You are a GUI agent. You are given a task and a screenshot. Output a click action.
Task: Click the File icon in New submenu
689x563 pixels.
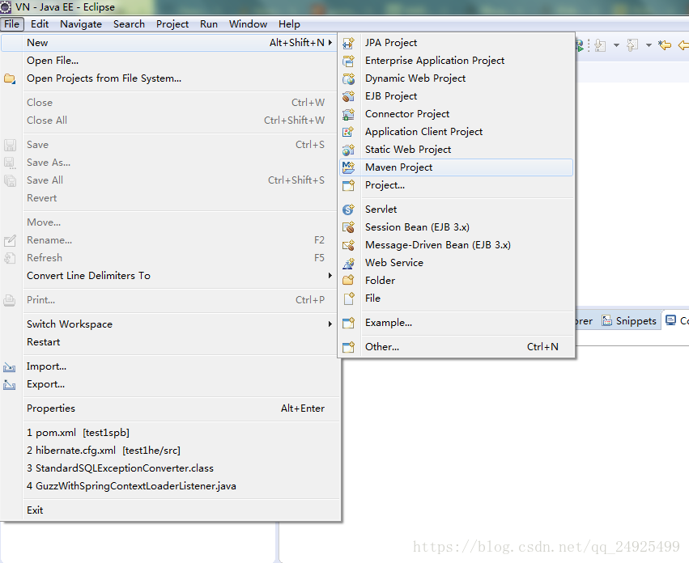[348, 298]
